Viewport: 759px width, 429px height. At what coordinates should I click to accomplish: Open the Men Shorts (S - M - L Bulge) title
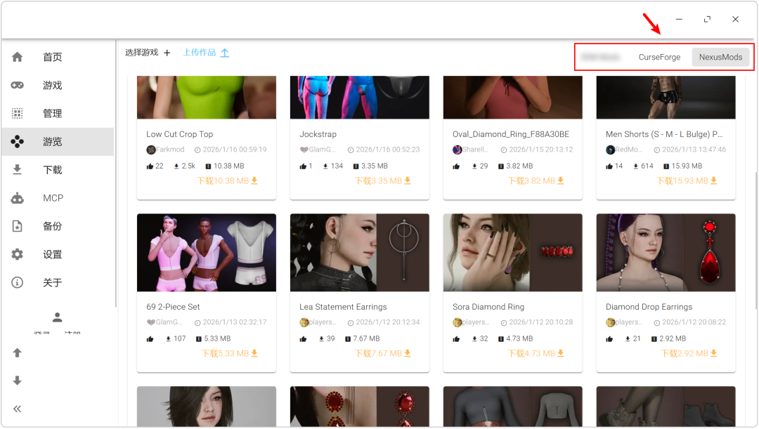pyautogui.click(x=663, y=134)
